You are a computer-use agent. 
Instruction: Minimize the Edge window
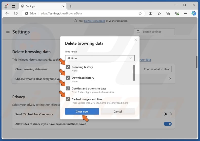tap(175, 5)
